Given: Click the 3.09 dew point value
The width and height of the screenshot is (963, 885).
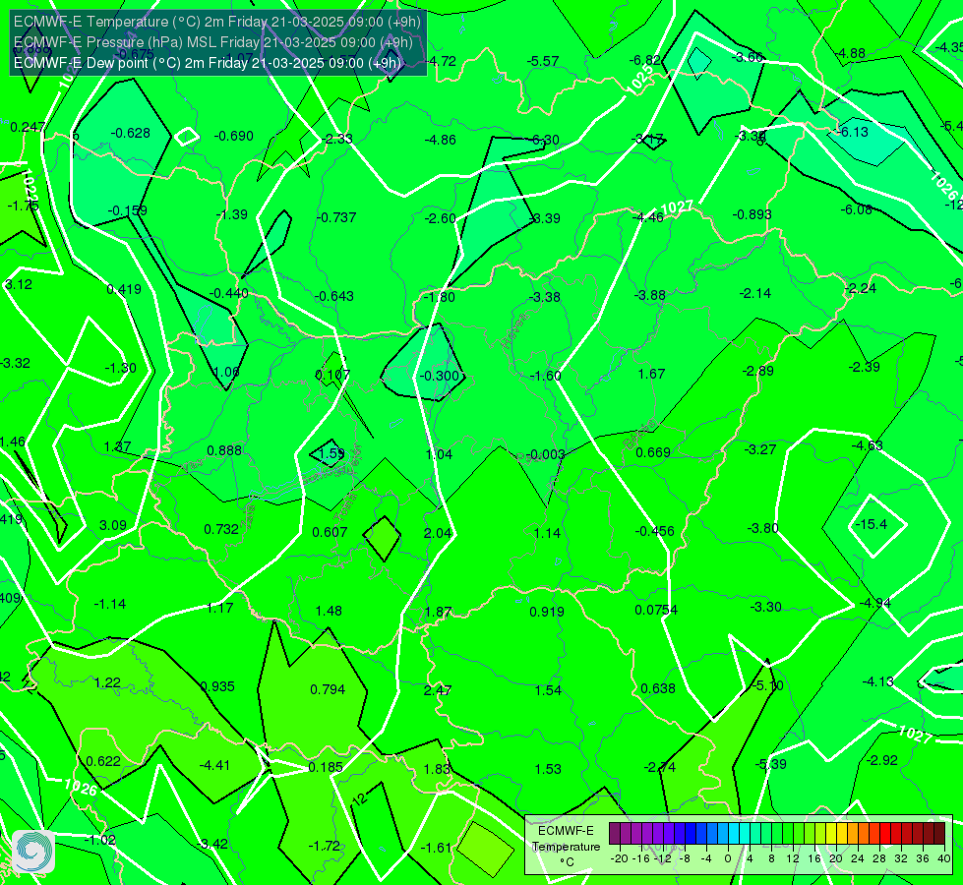Looking at the screenshot, I should click(x=112, y=525).
